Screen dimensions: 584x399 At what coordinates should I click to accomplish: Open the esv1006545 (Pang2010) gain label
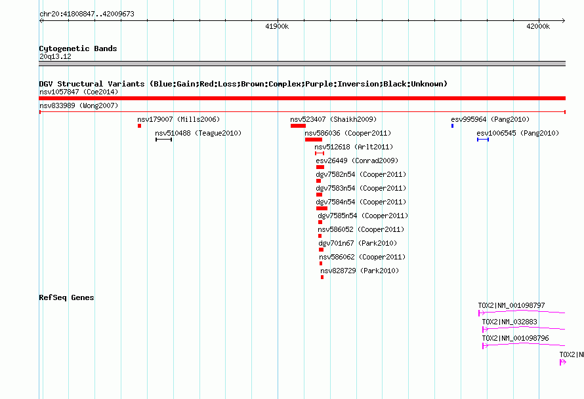coord(518,133)
